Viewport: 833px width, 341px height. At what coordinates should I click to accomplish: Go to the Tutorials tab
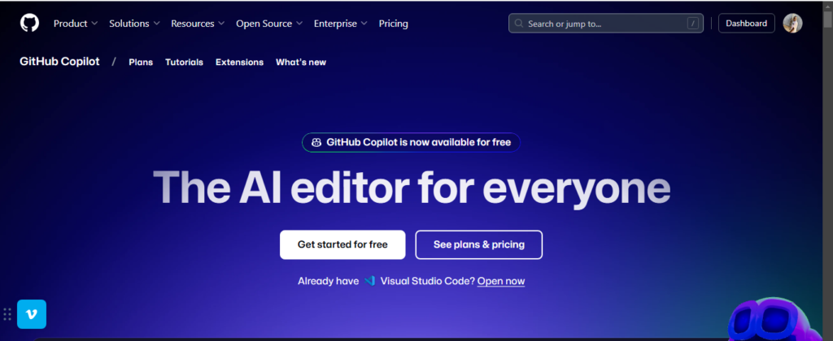click(185, 62)
